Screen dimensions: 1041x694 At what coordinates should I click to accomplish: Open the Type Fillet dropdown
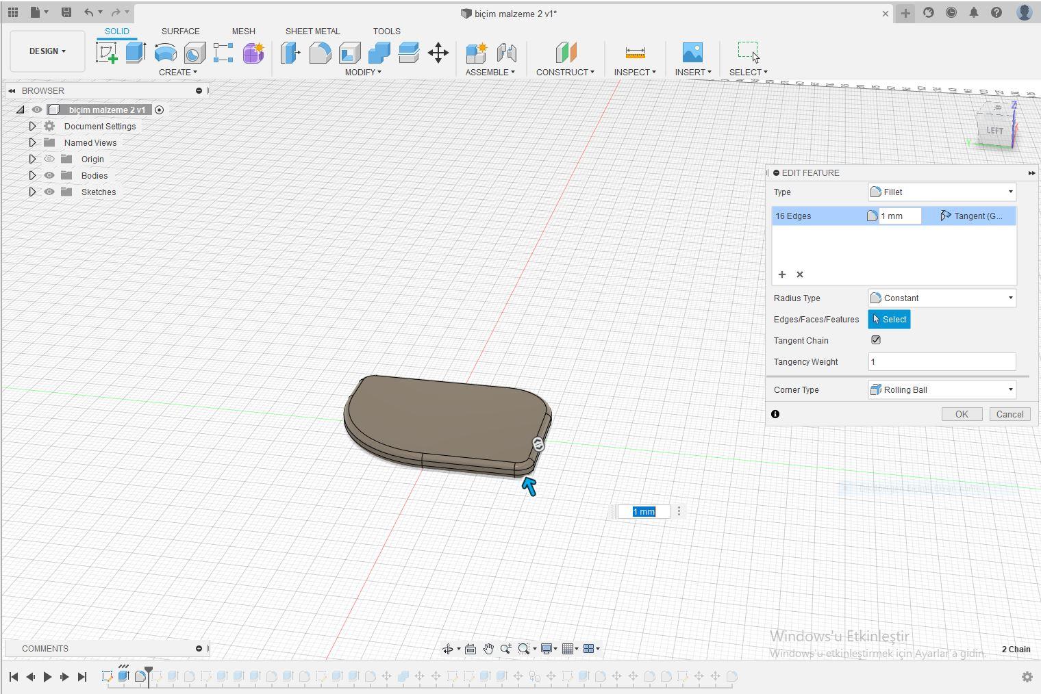click(x=942, y=192)
